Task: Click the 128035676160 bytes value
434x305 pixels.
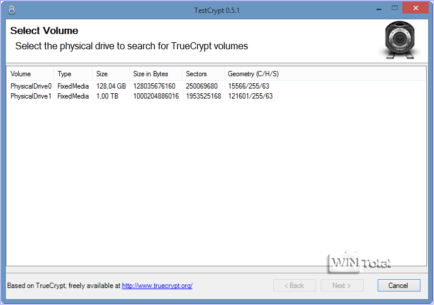Action: pyautogui.click(x=154, y=86)
